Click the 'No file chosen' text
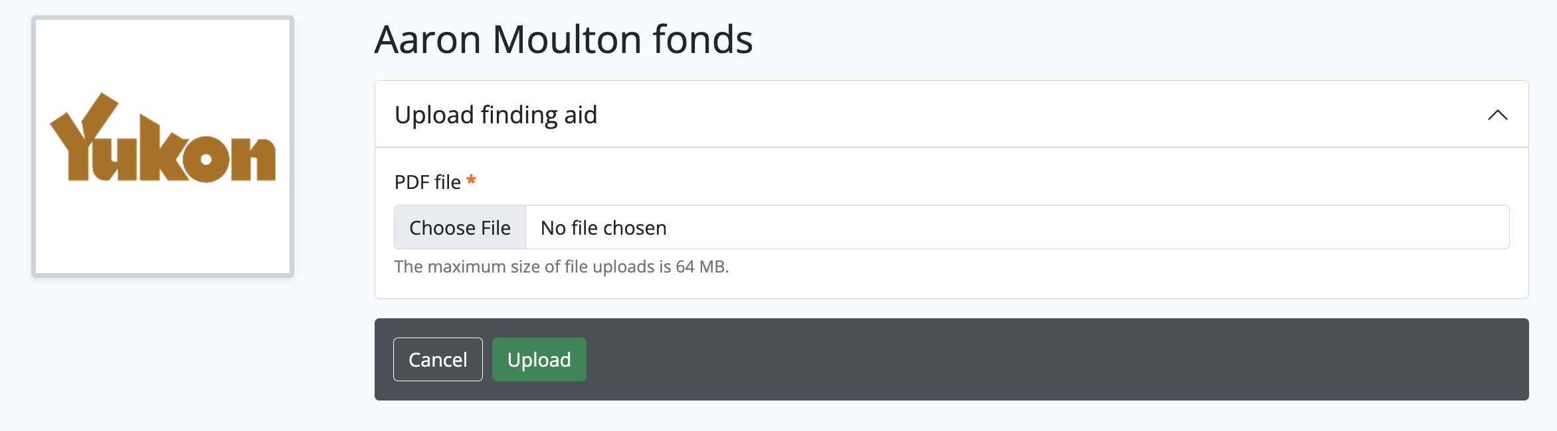1557x431 pixels. click(x=603, y=228)
